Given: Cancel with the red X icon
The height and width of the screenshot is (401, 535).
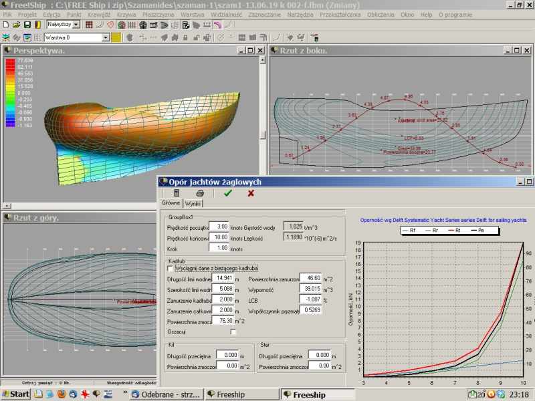Looking at the screenshot, I should tap(251, 193).
